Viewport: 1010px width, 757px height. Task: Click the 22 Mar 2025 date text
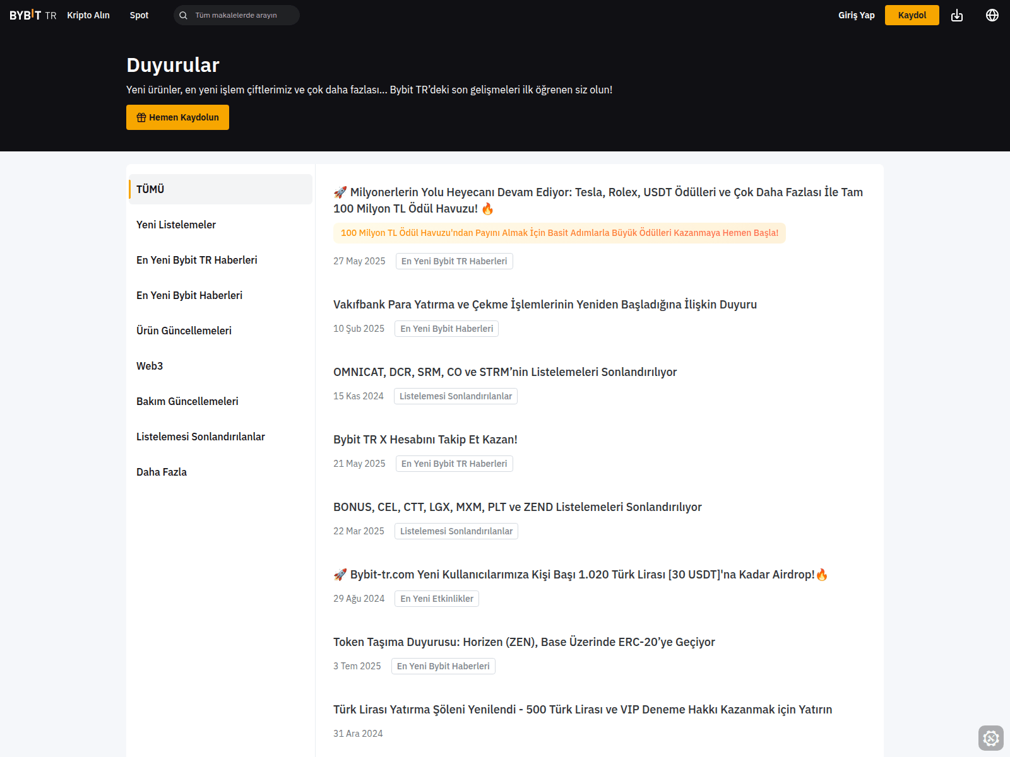[x=359, y=531]
